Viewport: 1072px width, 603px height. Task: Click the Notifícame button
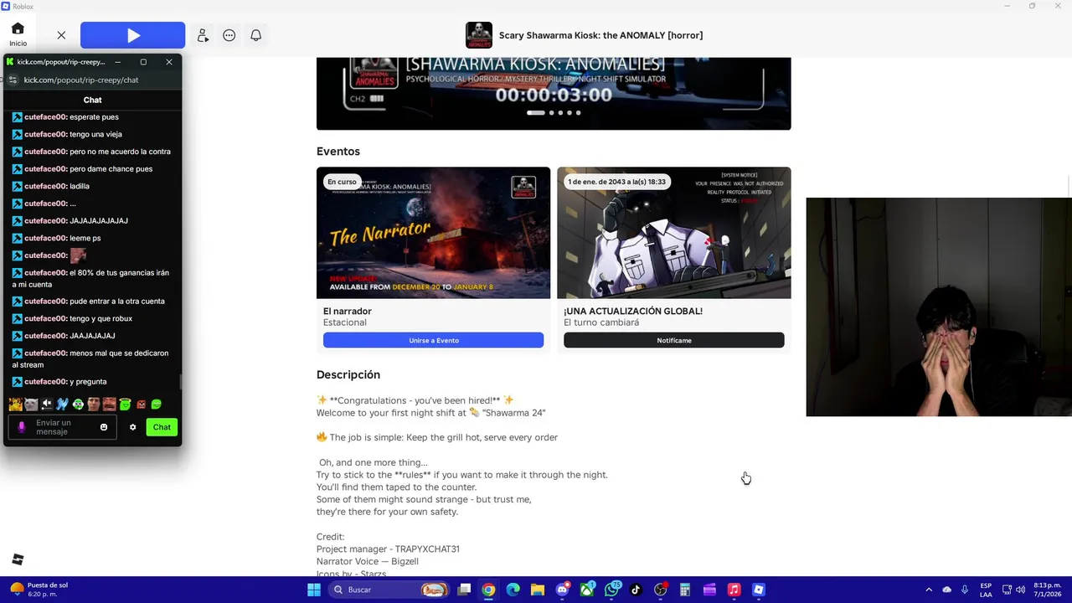point(673,340)
